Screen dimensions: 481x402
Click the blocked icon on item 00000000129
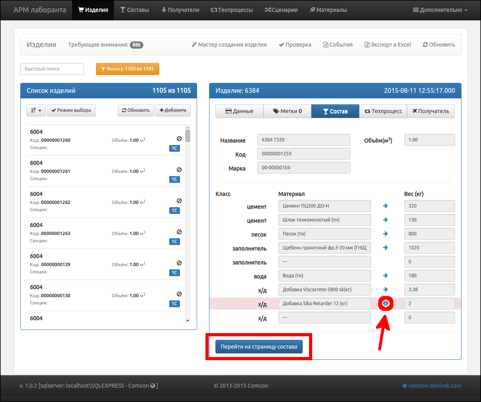(179, 263)
